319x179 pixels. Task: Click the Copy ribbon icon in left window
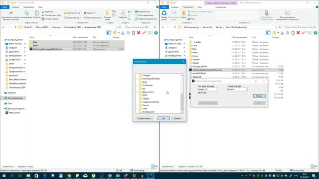tap(26, 15)
